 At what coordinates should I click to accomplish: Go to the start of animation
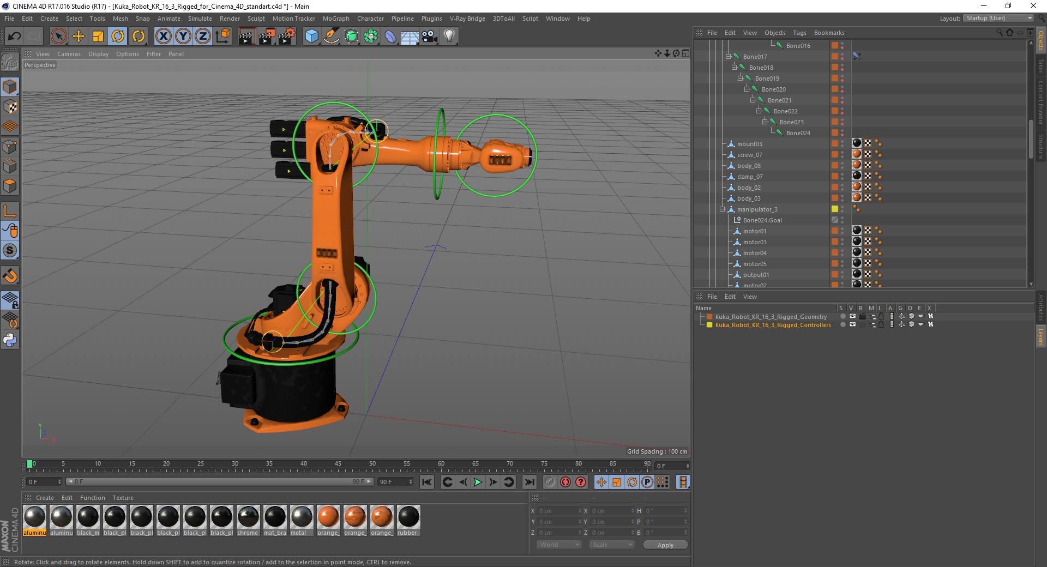point(427,482)
